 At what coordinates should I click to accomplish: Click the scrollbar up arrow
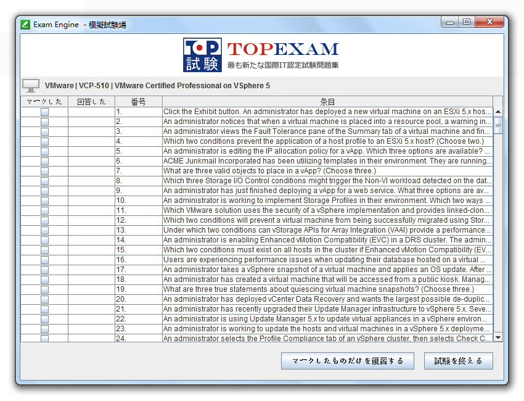[498, 112]
